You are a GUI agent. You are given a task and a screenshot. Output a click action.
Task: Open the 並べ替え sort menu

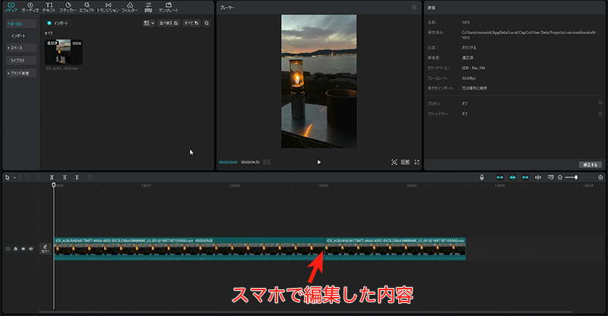pyautogui.click(x=169, y=24)
